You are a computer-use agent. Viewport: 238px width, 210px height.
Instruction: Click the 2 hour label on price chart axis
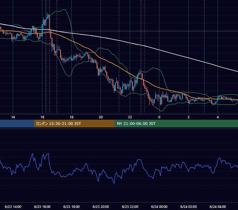189,117
